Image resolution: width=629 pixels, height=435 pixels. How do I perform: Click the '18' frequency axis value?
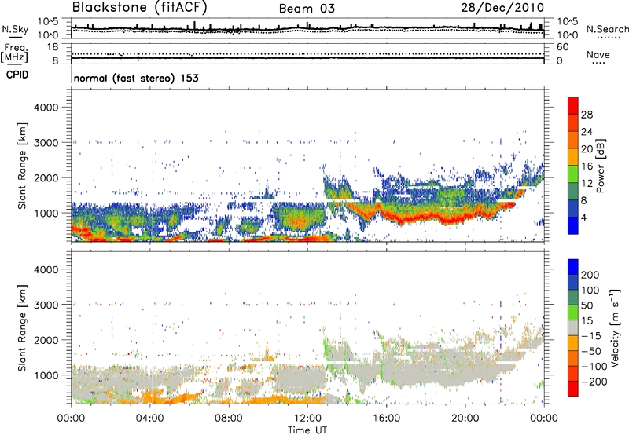coord(53,47)
